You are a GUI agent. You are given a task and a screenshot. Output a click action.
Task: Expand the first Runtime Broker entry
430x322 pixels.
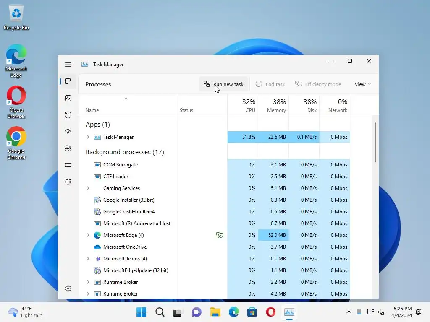pyautogui.click(x=88, y=282)
